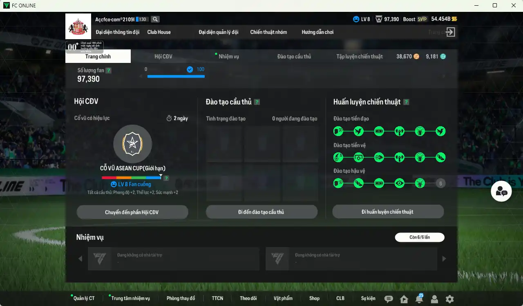Open the floating support chat button on the right
Viewport: 523px width, 306px height.
[501, 191]
